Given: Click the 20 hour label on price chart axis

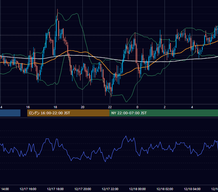Looking at the screenshot, I should (x=83, y=107).
